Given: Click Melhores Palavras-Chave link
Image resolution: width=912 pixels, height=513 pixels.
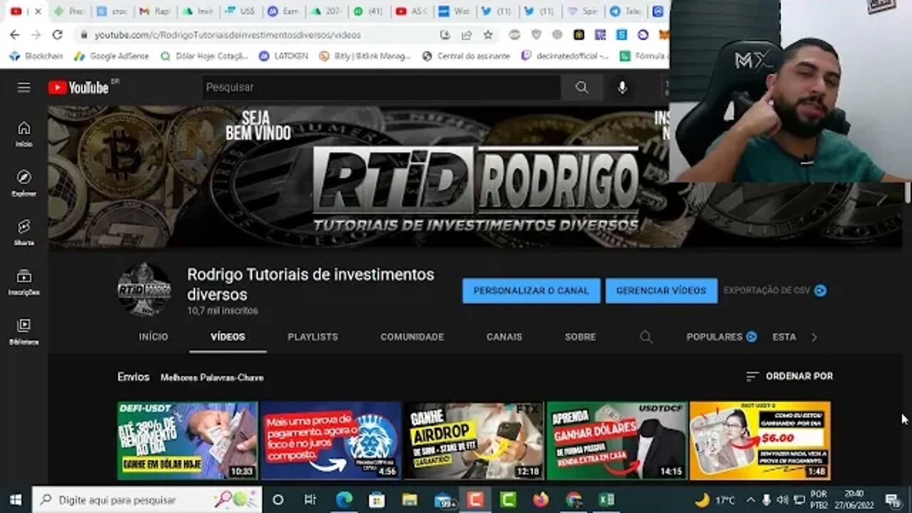Looking at the screenshot, I should (212, 378).
